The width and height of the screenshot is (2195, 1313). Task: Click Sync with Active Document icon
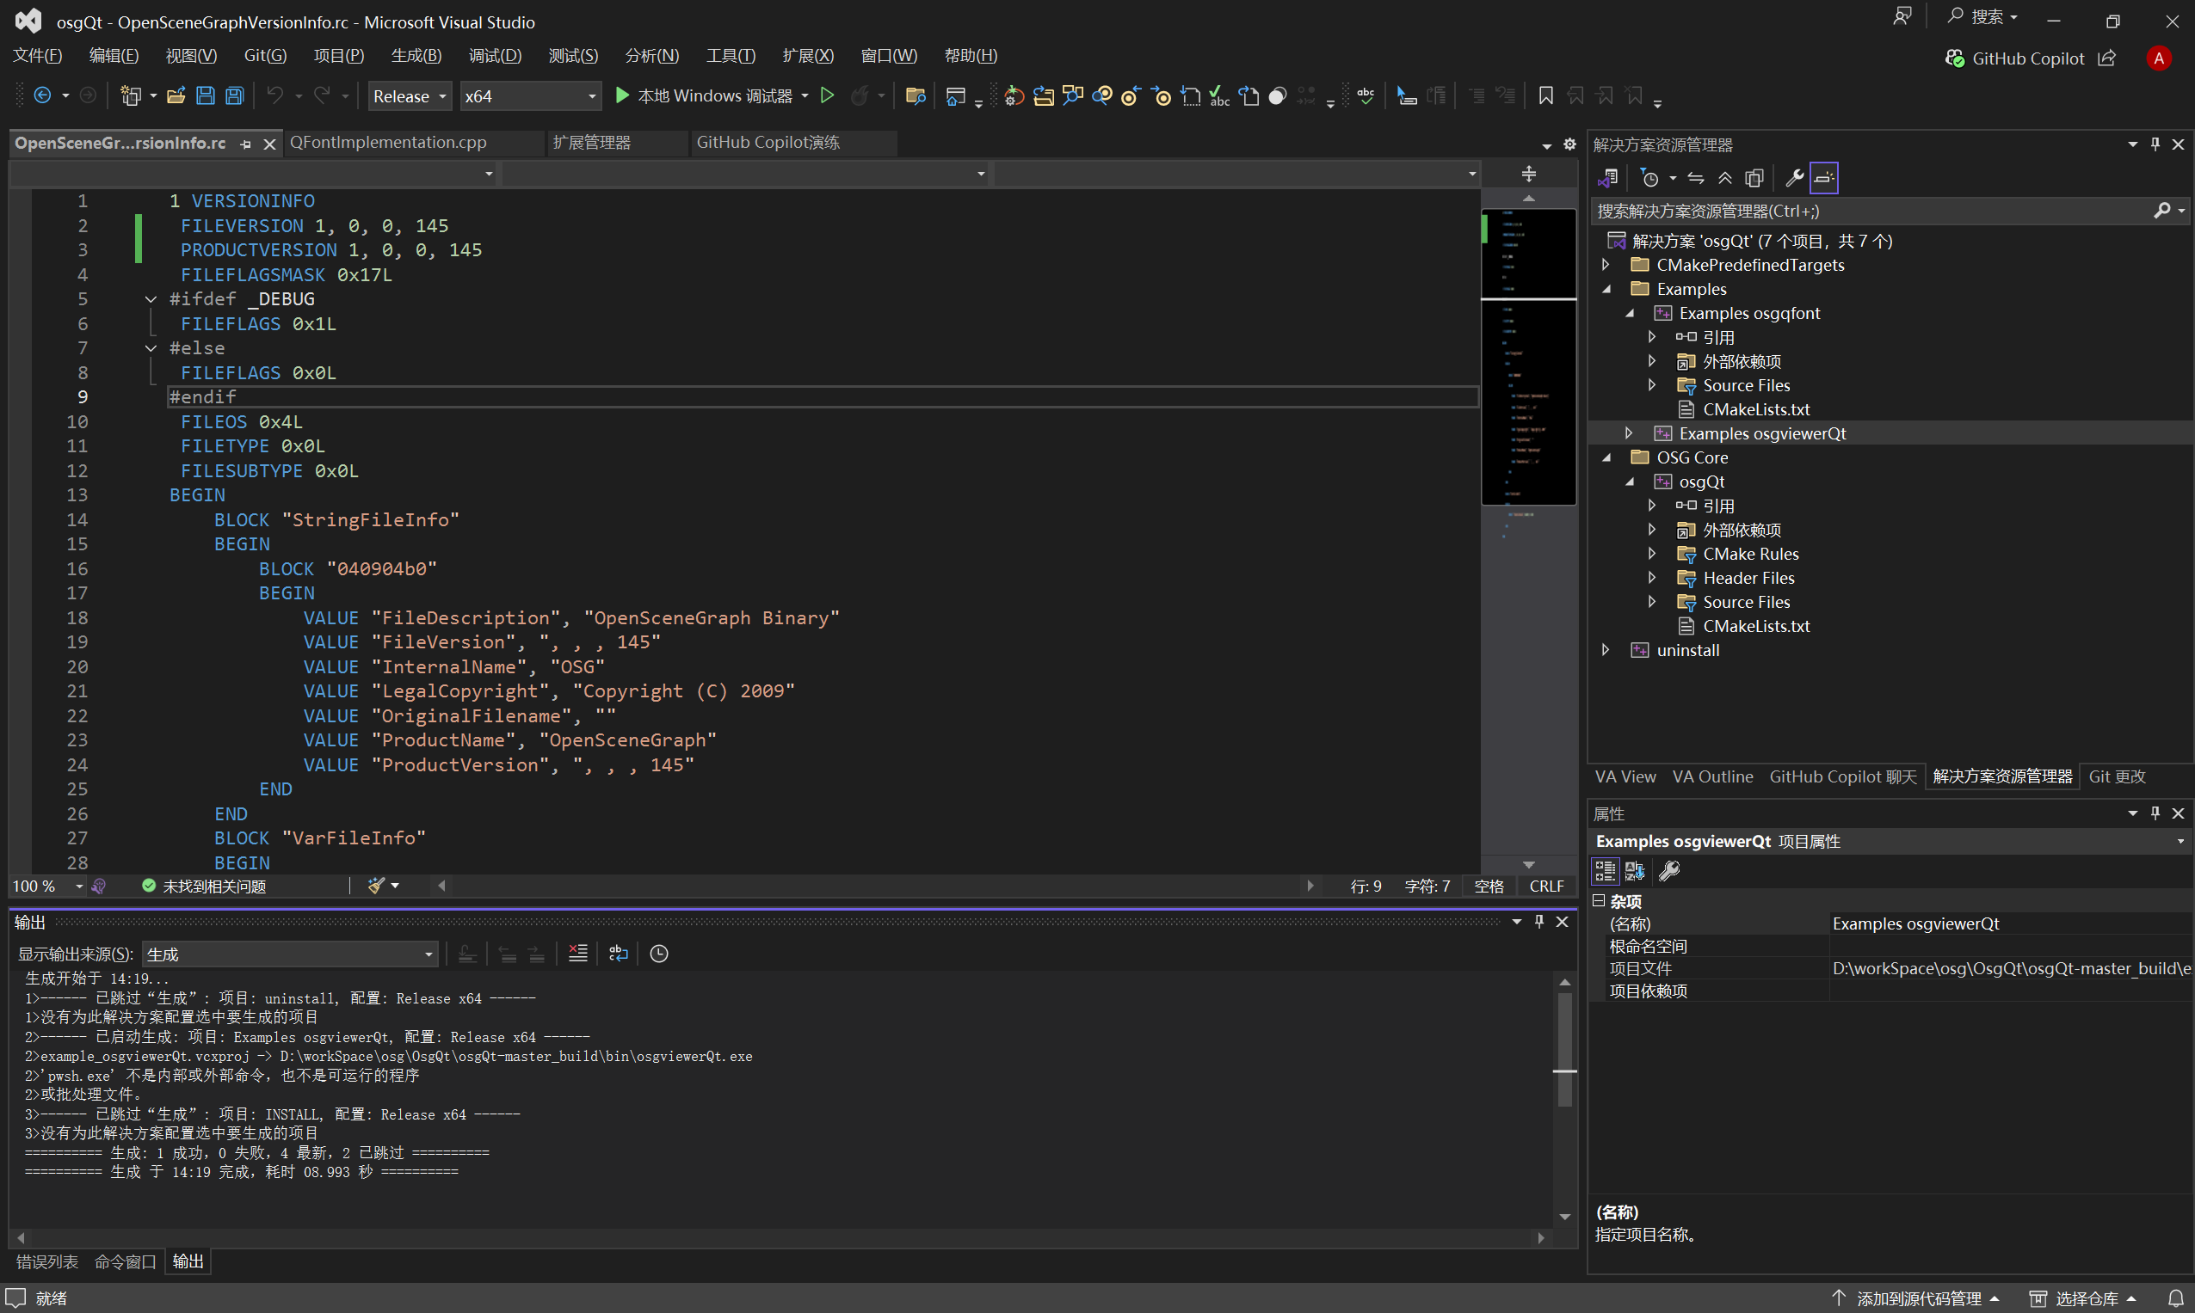coord(1696,178)
